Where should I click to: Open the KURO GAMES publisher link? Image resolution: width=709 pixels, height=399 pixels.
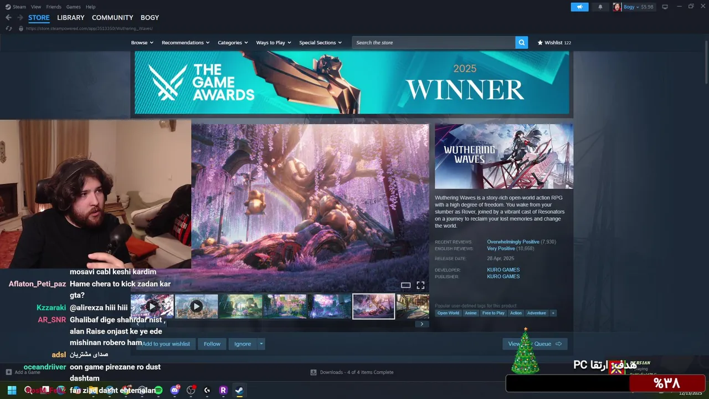503,277
